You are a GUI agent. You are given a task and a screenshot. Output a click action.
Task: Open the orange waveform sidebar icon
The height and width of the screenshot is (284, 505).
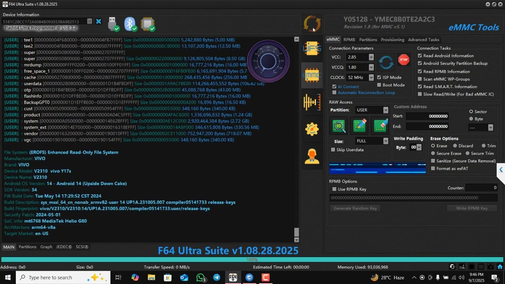(x=312, y=102)
